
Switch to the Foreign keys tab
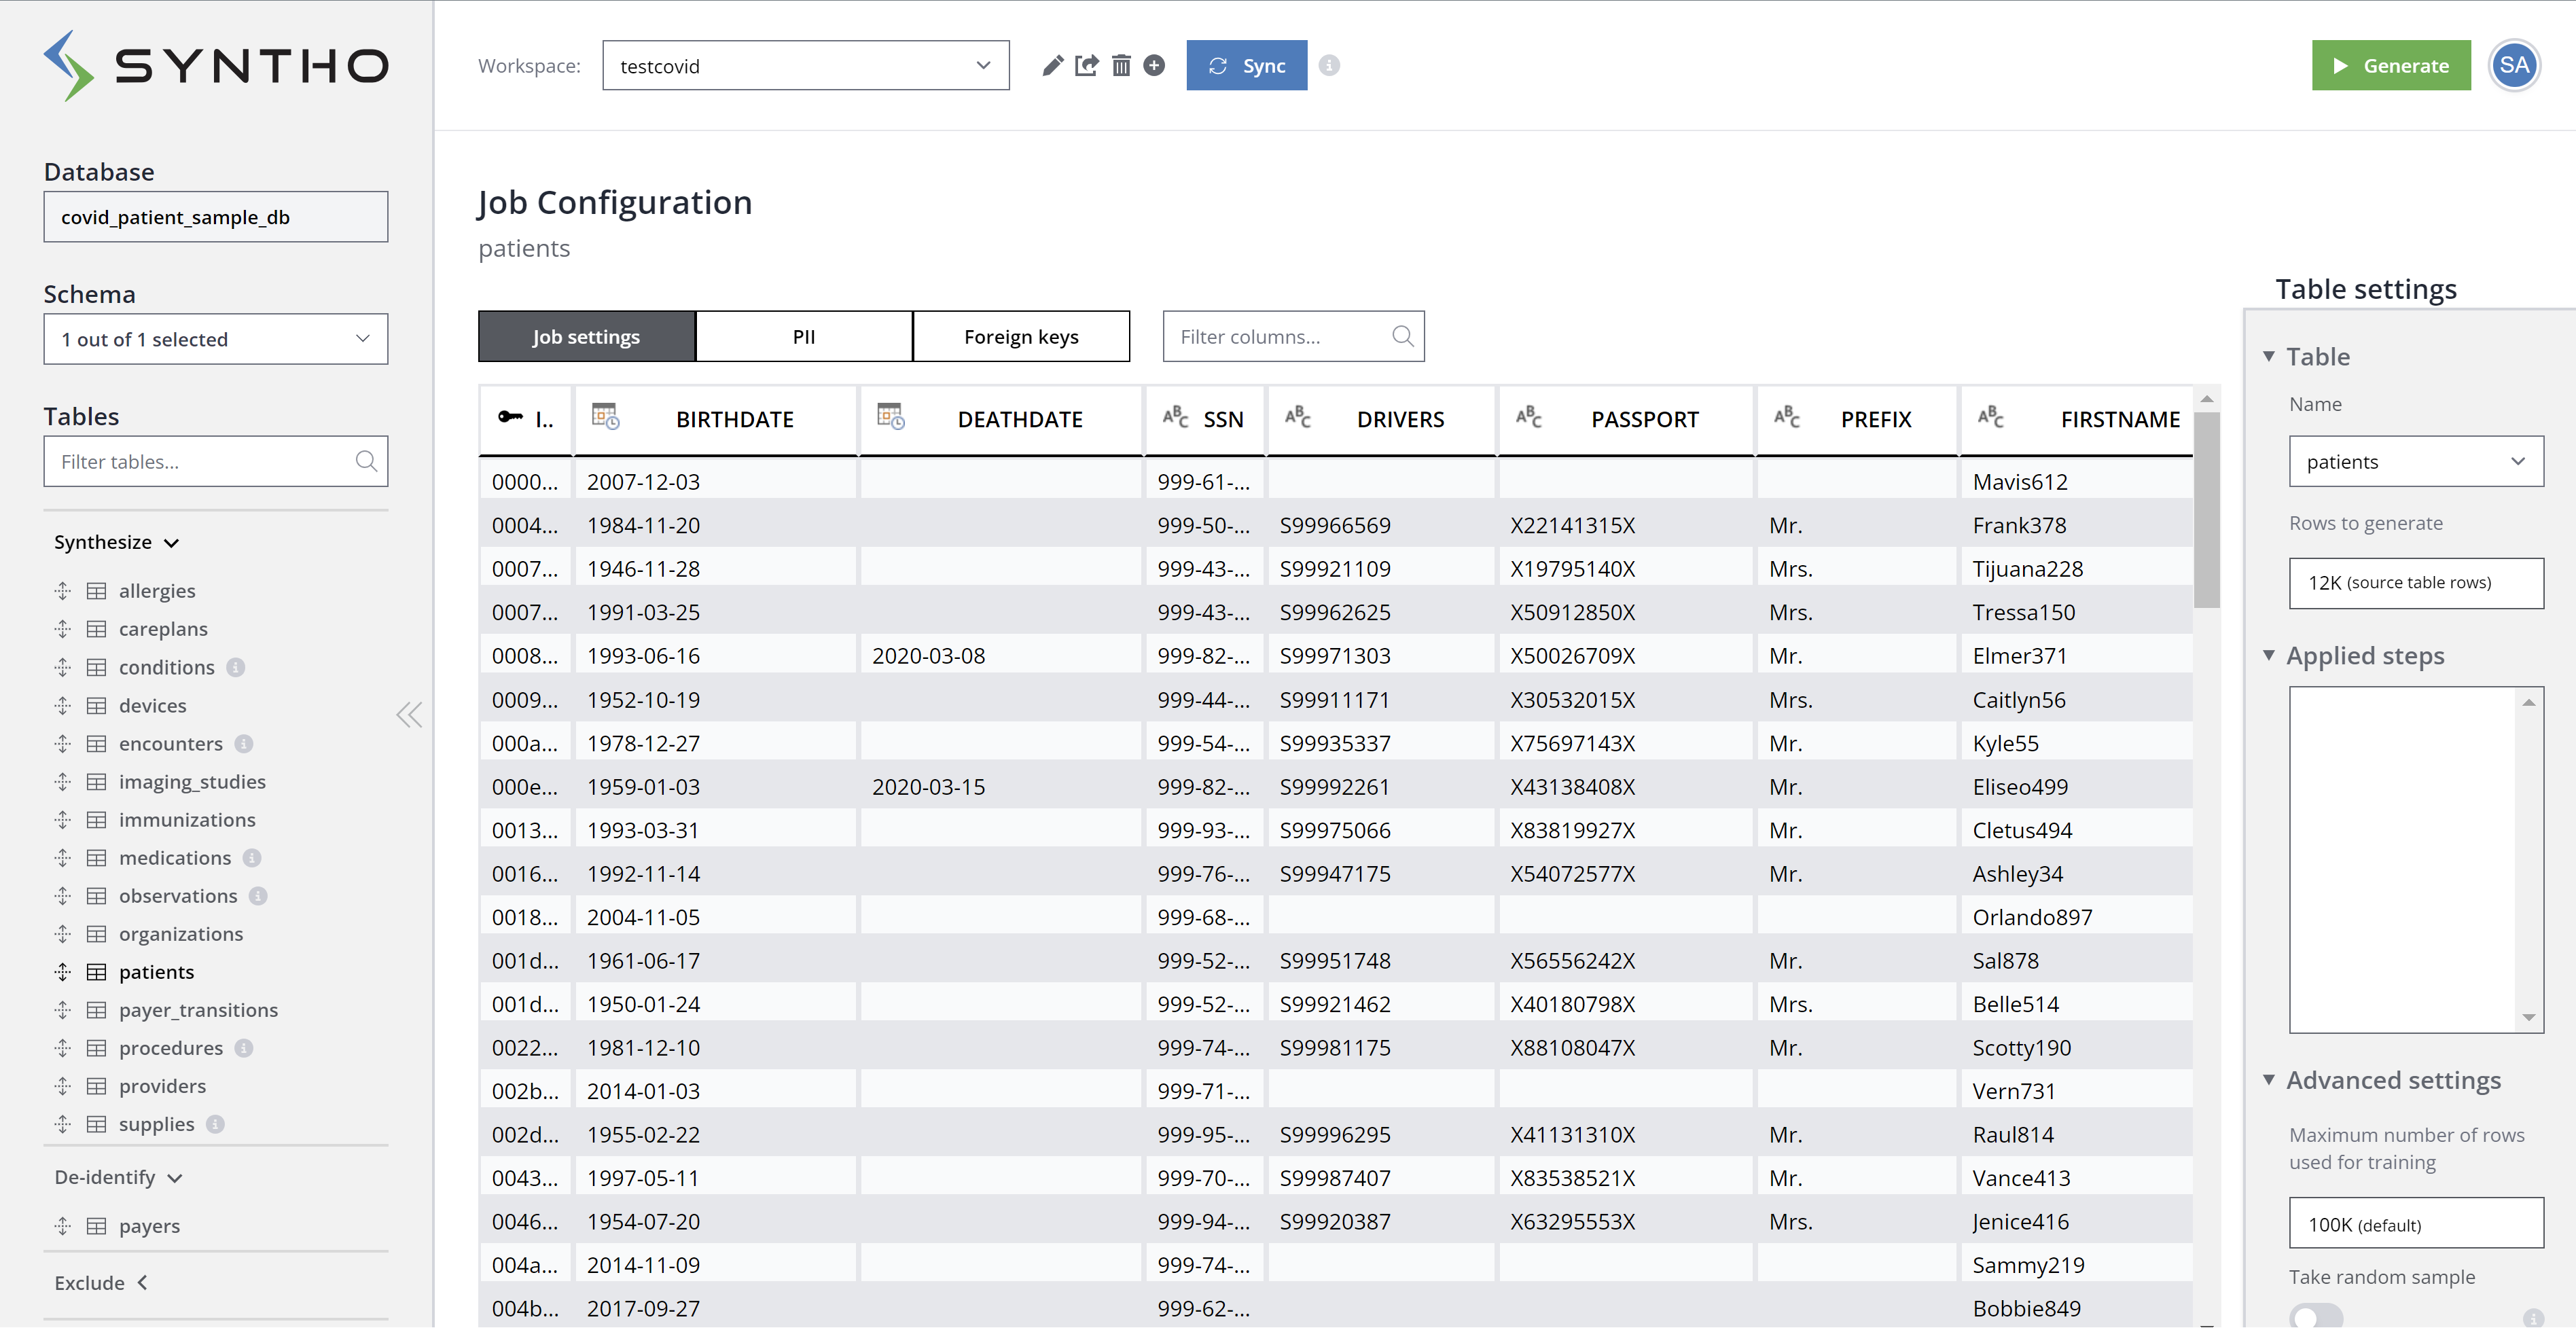(1020, 337)
